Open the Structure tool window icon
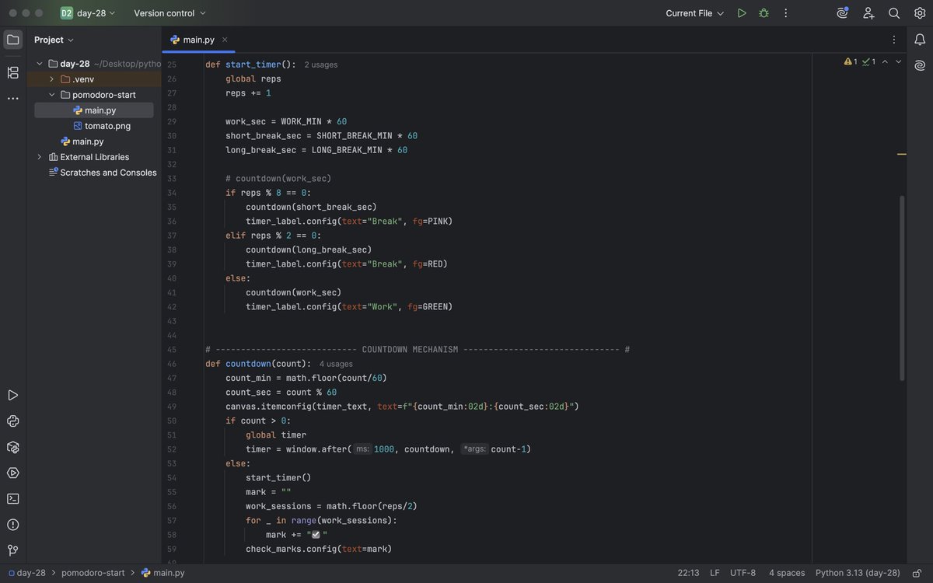The image size is (933, 583). click(12, 72)
